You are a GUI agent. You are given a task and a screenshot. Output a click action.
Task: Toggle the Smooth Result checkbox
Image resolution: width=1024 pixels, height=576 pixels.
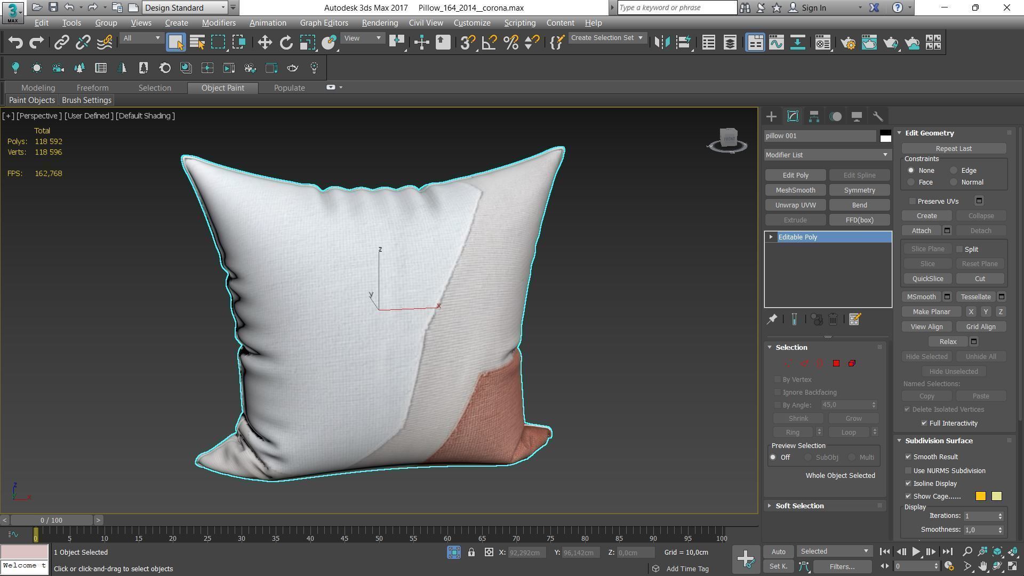pyautogui.click(x=908, y=457)
